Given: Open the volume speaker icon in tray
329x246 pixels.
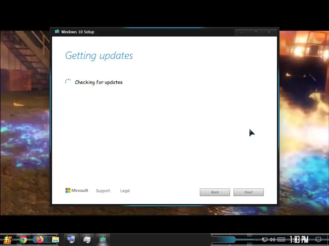Looking at the screenshot, I should point(272,240).
